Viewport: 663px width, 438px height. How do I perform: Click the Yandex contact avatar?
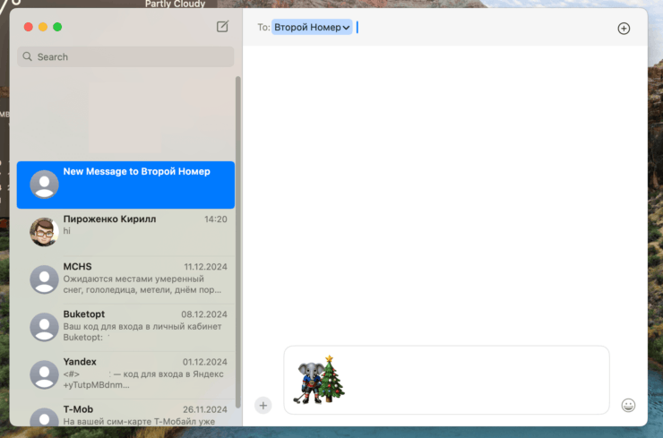pos(44,374)
